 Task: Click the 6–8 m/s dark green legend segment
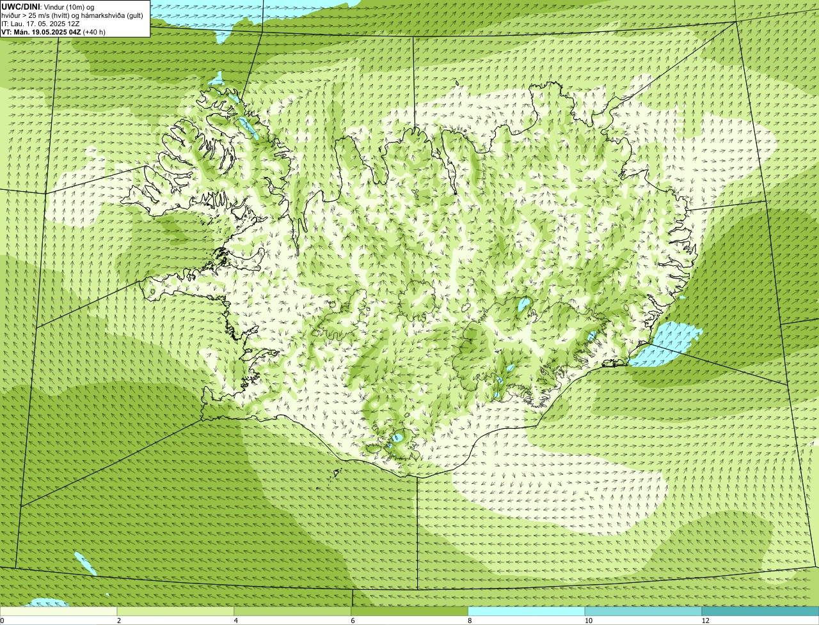click(409, 611)
